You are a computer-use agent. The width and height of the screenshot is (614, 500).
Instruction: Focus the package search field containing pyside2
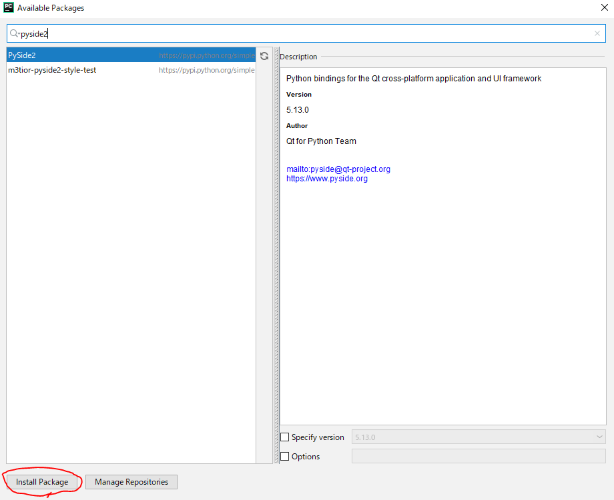[x=306, y=33]
